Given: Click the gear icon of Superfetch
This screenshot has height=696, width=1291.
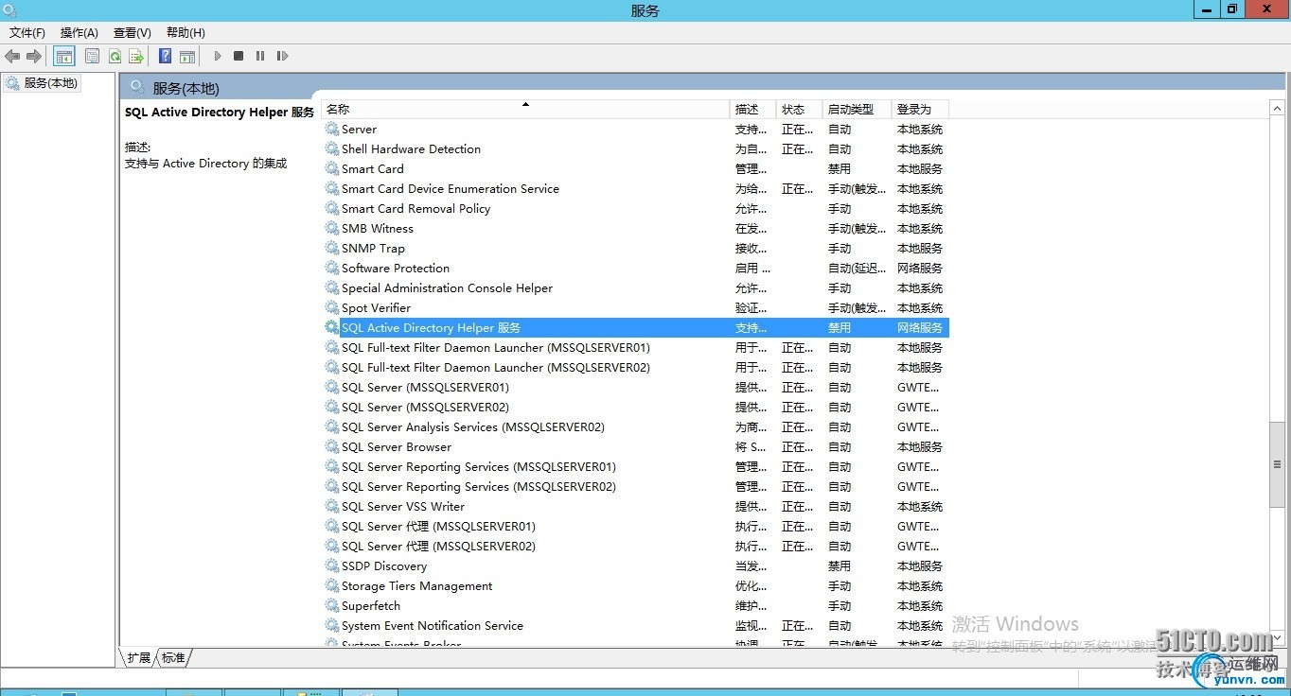Looking at the screenshot, I should point(332,606).
